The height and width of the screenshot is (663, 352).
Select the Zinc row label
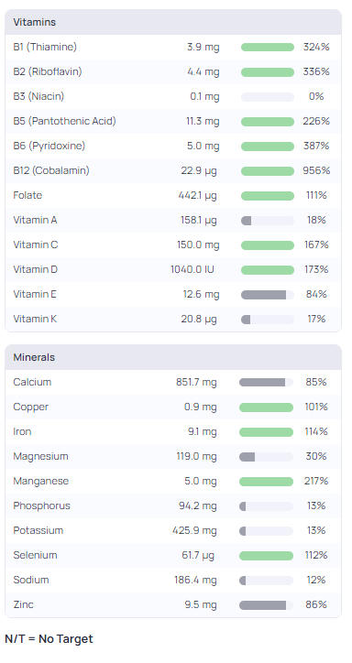coord(23,604)
